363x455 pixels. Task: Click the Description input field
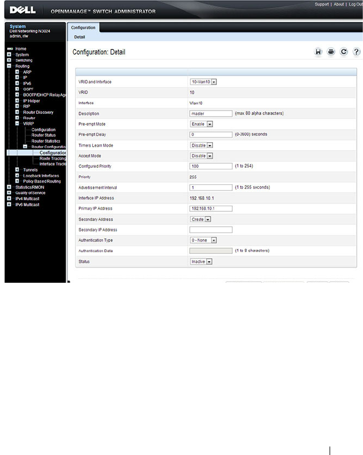[211, 113]
